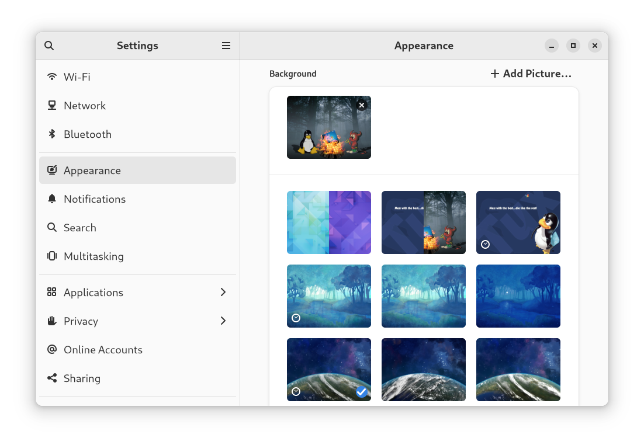Click the Background section heading
Viewport: 644px width, 445px height.
pyautogui.click(x=293, y=74)
